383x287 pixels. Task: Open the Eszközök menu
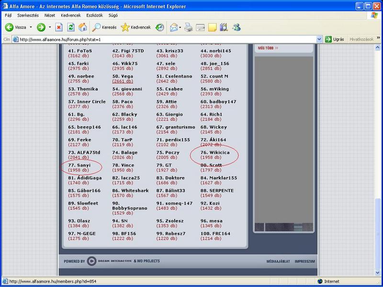[x=94, y=15]
